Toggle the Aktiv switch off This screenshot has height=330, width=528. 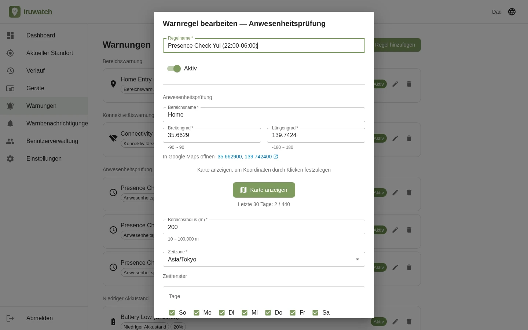174,69
